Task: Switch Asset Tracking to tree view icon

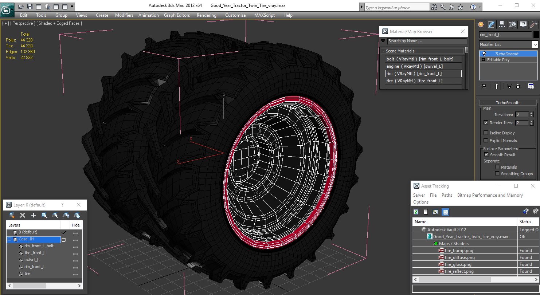Action: pyautogui.click(x=435, y=212)
